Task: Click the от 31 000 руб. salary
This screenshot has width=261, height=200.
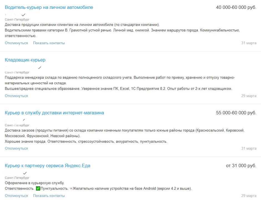Action: 241,166
